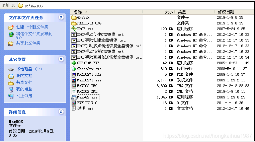
Task: Click the Ghobak folder icon
Action: click(74, 17)
